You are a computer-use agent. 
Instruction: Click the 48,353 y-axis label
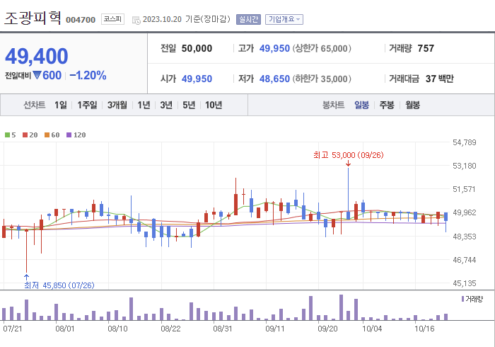pyautogui.click(x=464, y=237)
